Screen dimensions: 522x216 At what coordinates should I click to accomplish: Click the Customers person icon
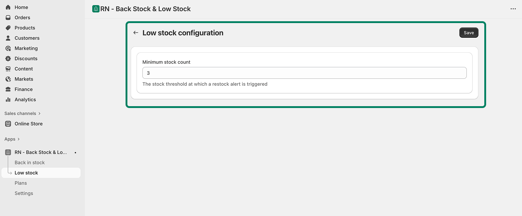8,38
